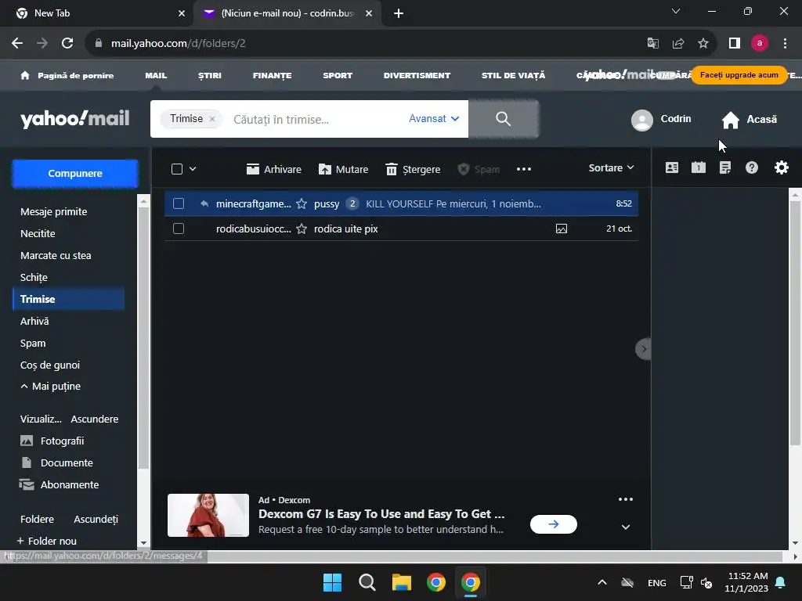The width and height of the screenshot is (802, 601).
Task: Open the Settings gear icon
Action: point(781,167)
